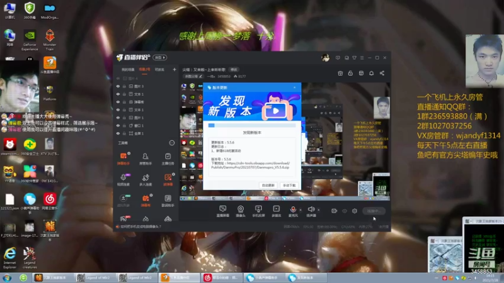Switch to the 我的场景 tab
This screenshot has height=283, width=504.
coord(128,70)
